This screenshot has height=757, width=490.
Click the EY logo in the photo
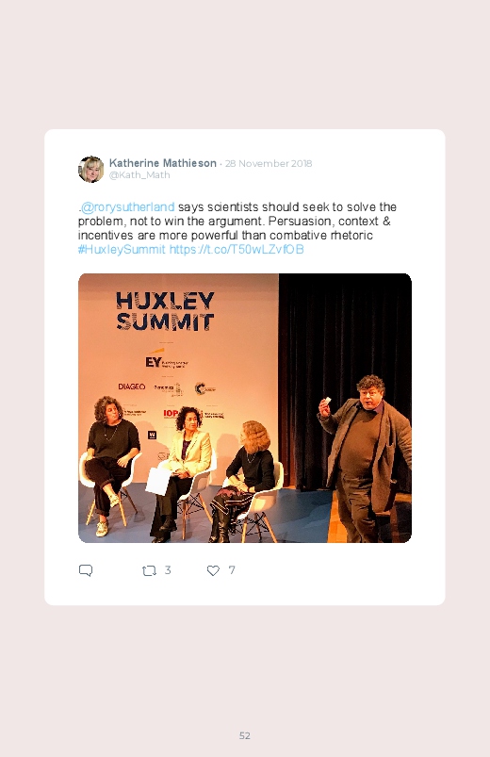point(154,362)
